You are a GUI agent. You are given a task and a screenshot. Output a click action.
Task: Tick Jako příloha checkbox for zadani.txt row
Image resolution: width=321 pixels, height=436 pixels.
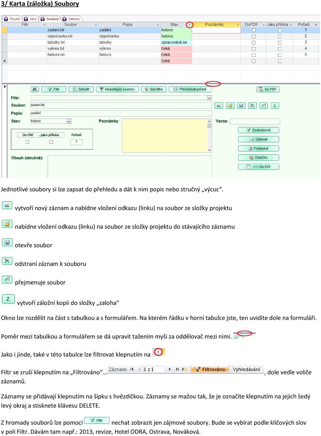click(x=280, y=30)
